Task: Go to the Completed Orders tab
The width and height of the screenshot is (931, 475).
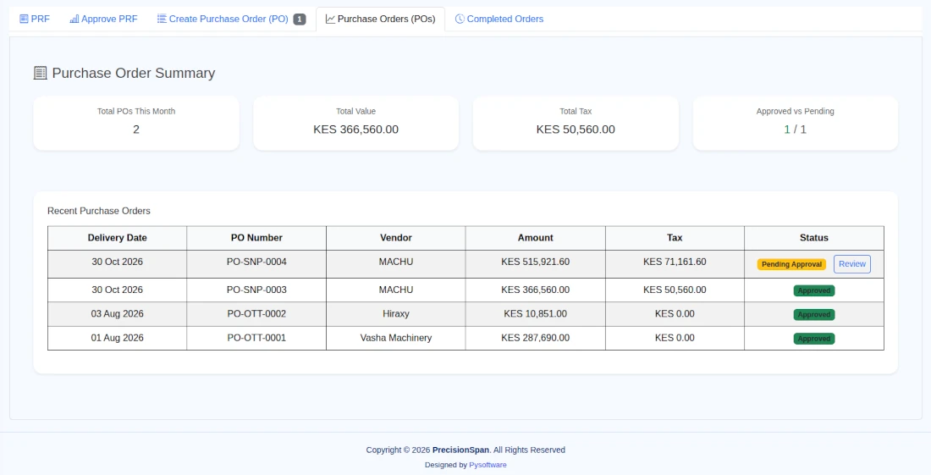Action: point(499,19)
